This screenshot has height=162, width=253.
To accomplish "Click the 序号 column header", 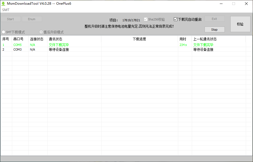I will click(6, 39).
